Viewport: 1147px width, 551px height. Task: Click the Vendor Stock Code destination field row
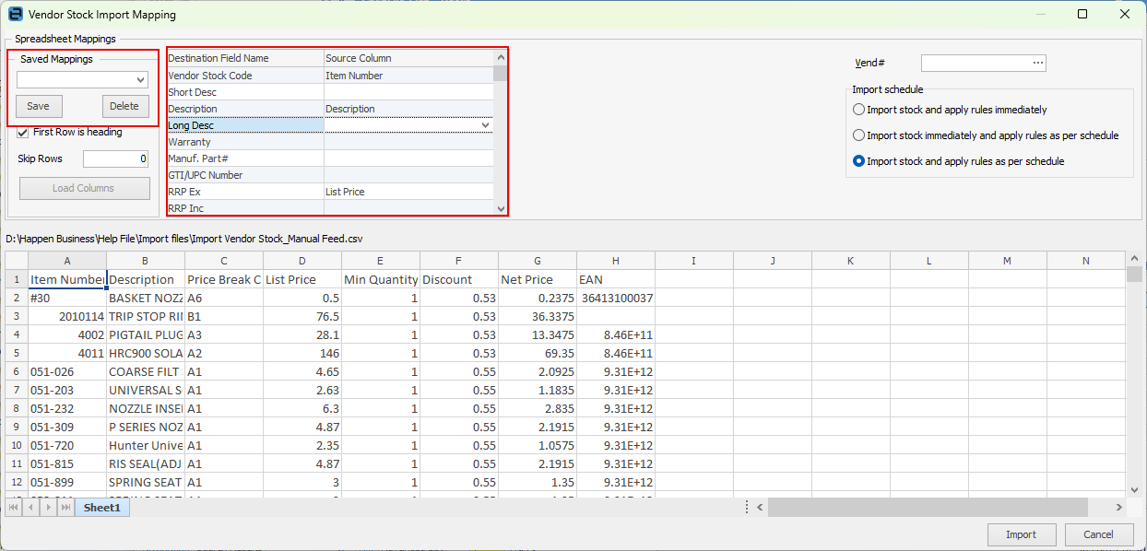[245, 76]
